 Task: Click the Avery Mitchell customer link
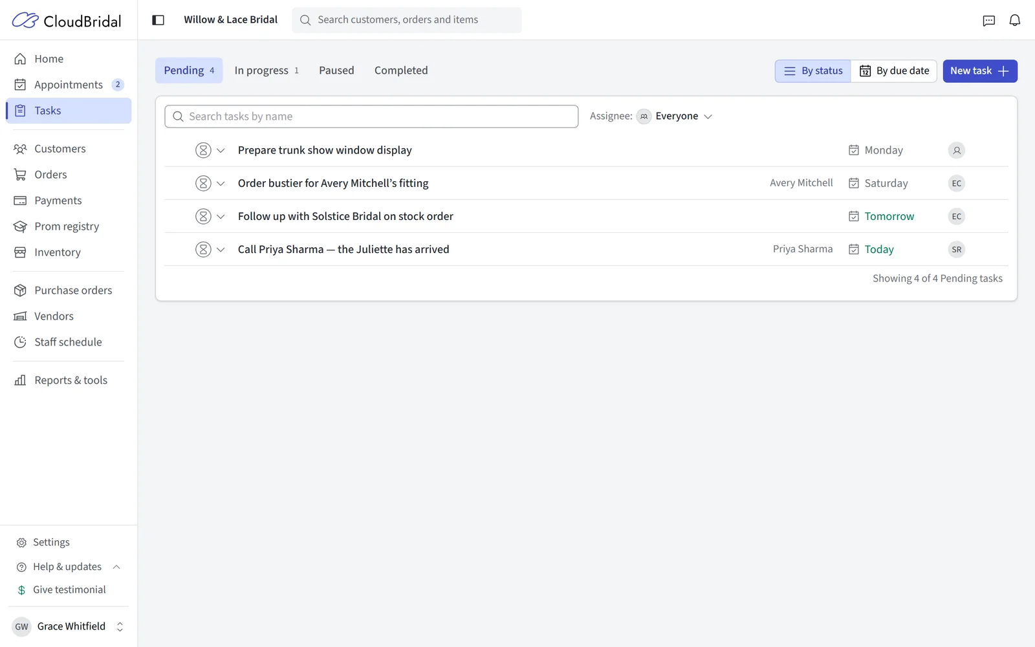[801, 183]
